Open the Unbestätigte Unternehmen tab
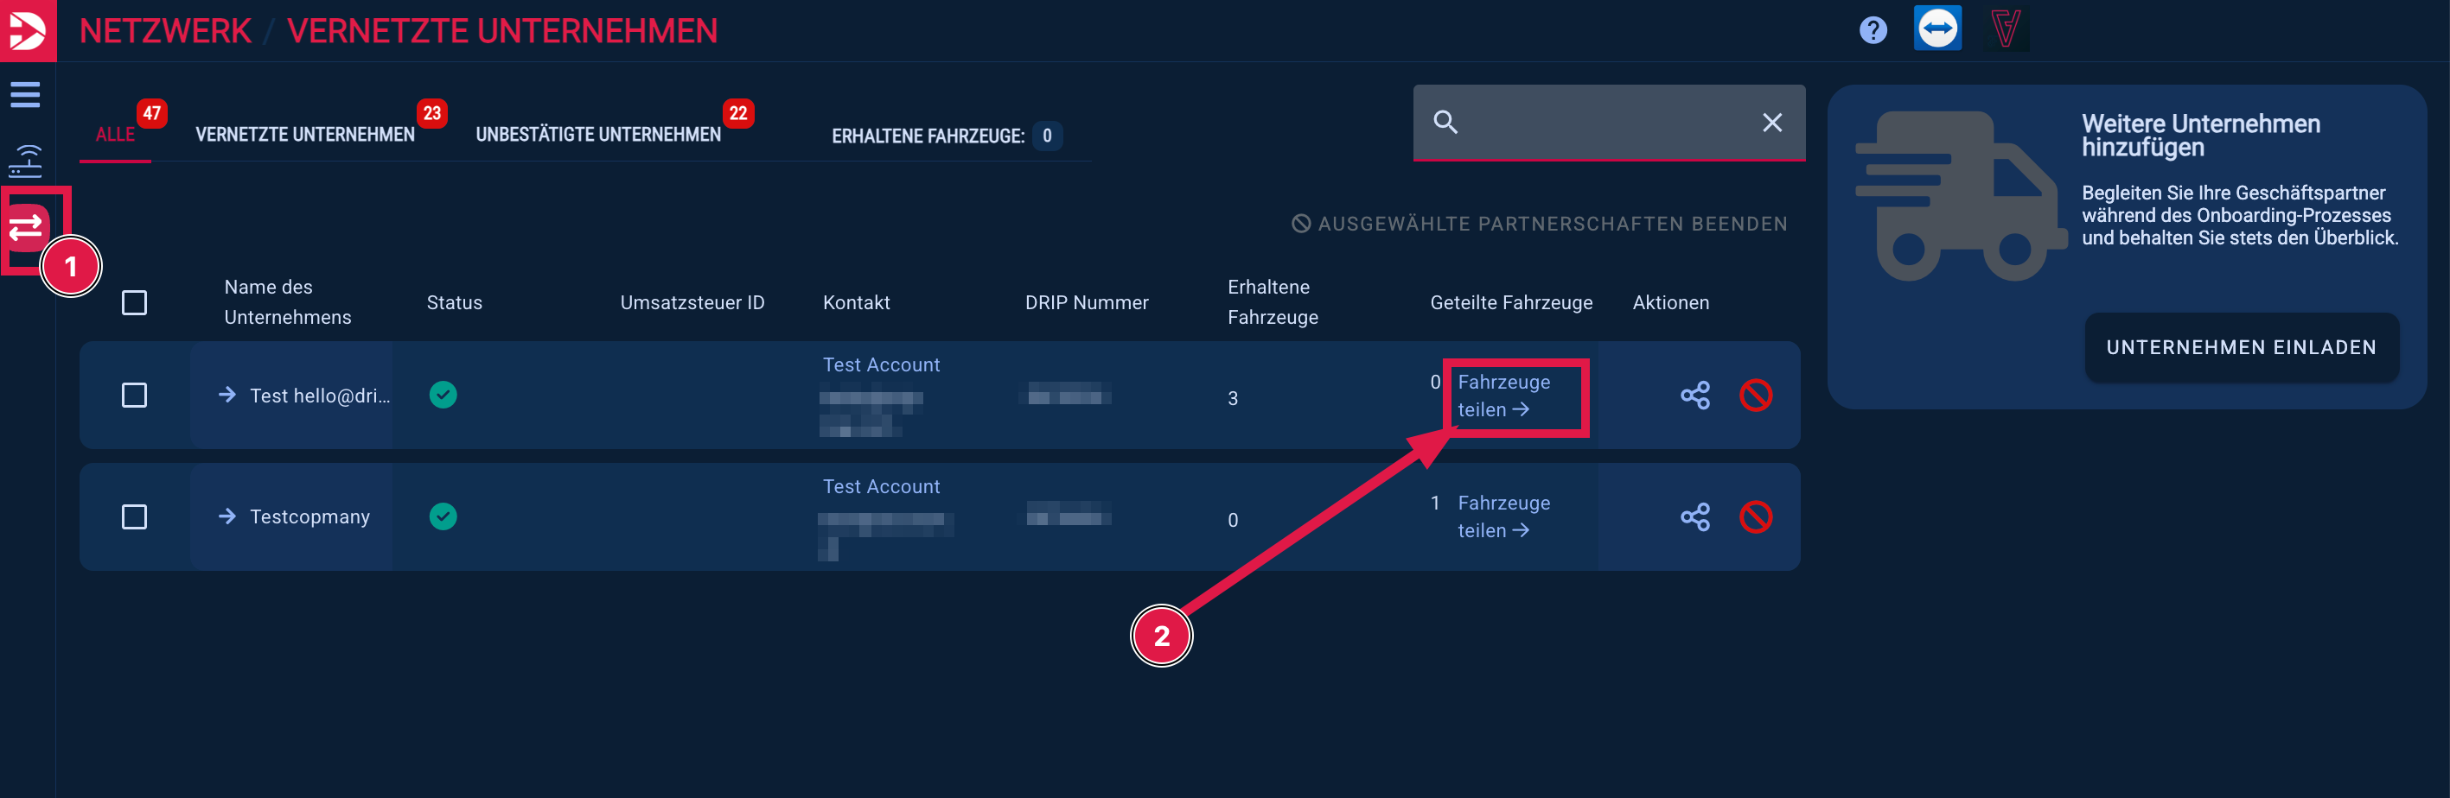 [x=597, y=135]
